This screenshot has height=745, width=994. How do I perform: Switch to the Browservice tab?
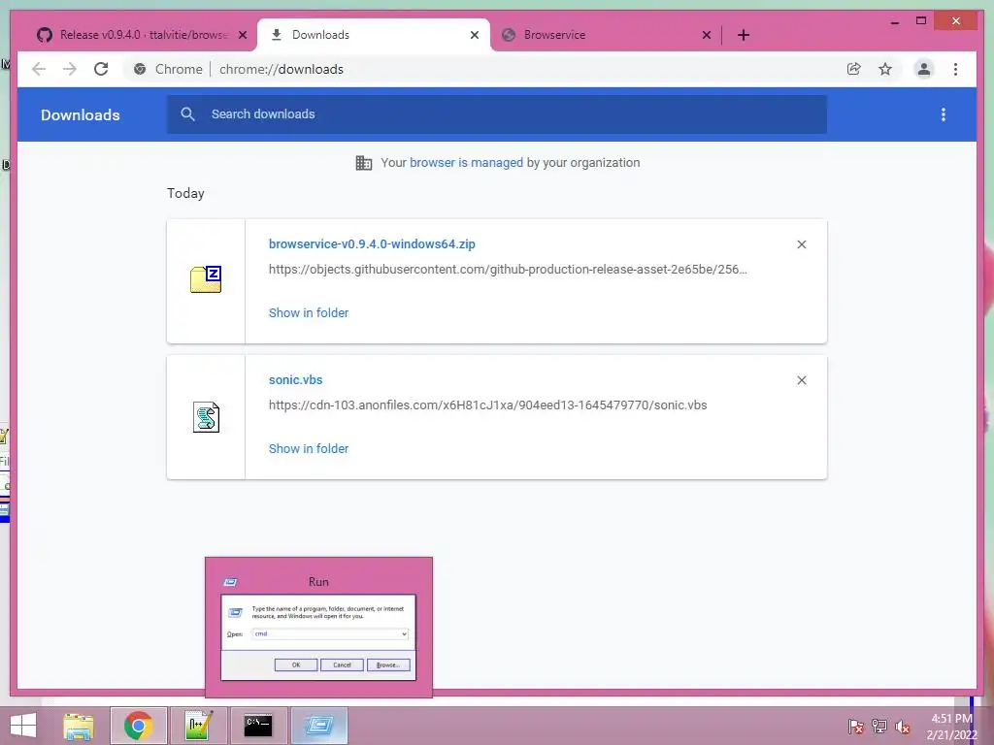(x=606, y=35)
